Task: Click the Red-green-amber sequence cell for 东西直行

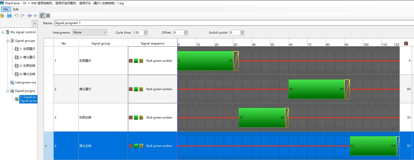Action: (x=152, y=61)
